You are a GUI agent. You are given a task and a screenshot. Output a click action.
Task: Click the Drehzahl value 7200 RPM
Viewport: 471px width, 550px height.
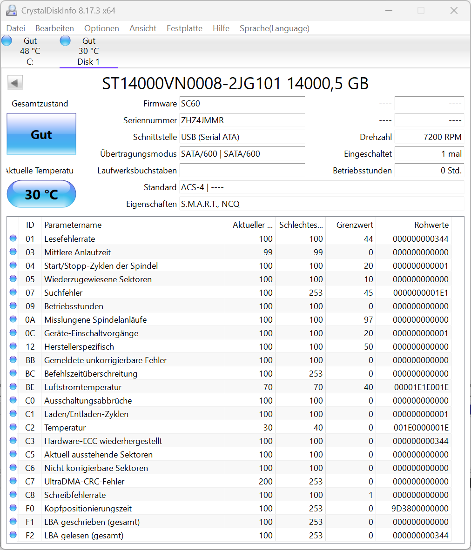(429, 137)
